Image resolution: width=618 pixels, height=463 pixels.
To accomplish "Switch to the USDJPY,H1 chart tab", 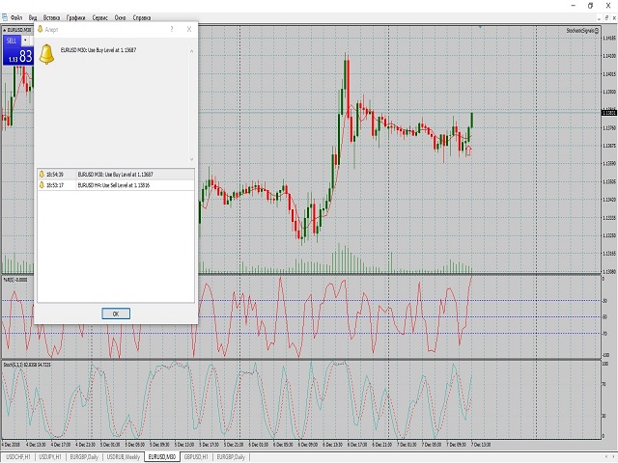I will (51, 455).
